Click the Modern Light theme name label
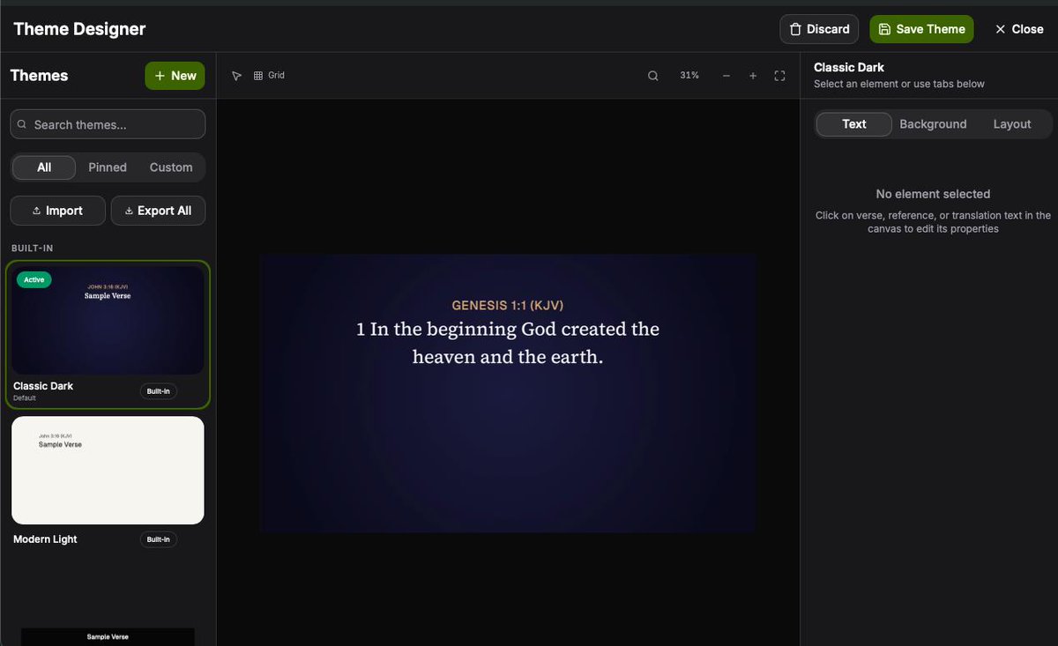Image resolution: width=1058 pixels, height=646 pixels. 45,539
